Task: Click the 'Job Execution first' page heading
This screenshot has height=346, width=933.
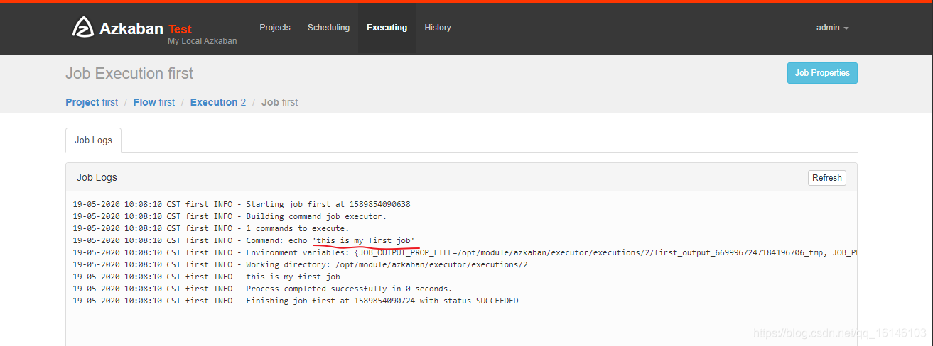Action: 129,74
